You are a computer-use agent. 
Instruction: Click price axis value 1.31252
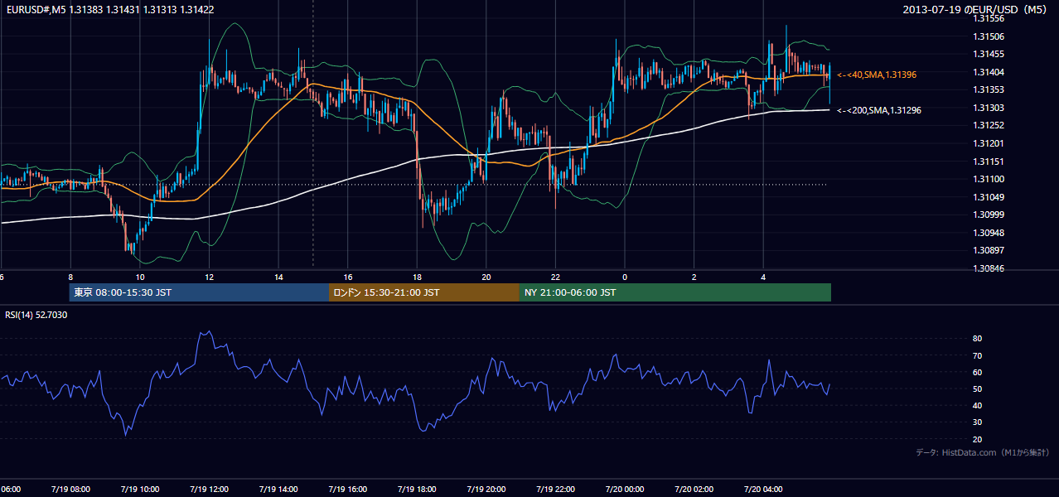(988, 125)
